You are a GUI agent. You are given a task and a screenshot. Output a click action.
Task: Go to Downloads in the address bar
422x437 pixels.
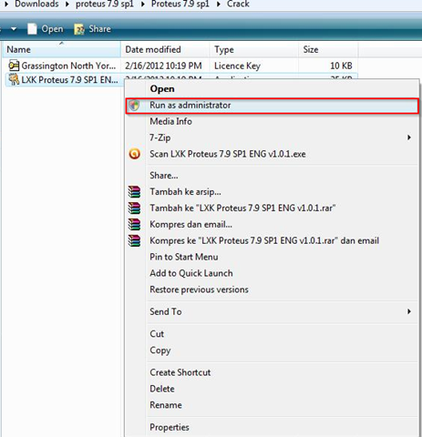[x=36, y=5]
